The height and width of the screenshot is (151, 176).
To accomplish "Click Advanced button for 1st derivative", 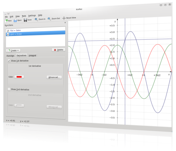I will click(x=54, y=77).
